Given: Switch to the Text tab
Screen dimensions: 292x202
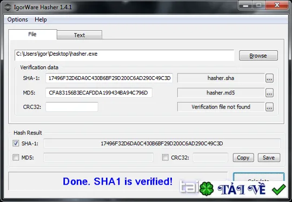Looking at the screenshot, I should (x=79, y=35).
